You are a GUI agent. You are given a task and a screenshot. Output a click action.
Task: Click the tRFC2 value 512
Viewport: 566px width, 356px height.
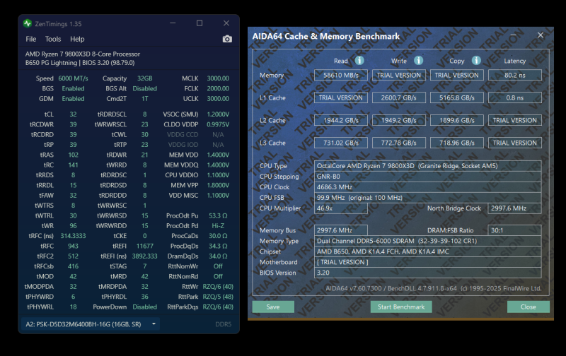[x=73, y=256]
